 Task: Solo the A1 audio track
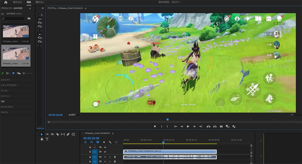click(110, 157)
